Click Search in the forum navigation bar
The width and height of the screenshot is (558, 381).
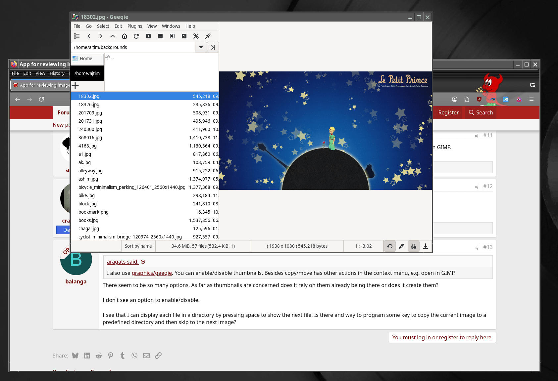click(x=481, y=112)
